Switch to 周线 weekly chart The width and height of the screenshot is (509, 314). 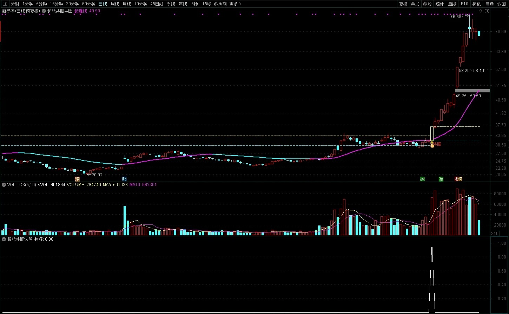(115, 4)
